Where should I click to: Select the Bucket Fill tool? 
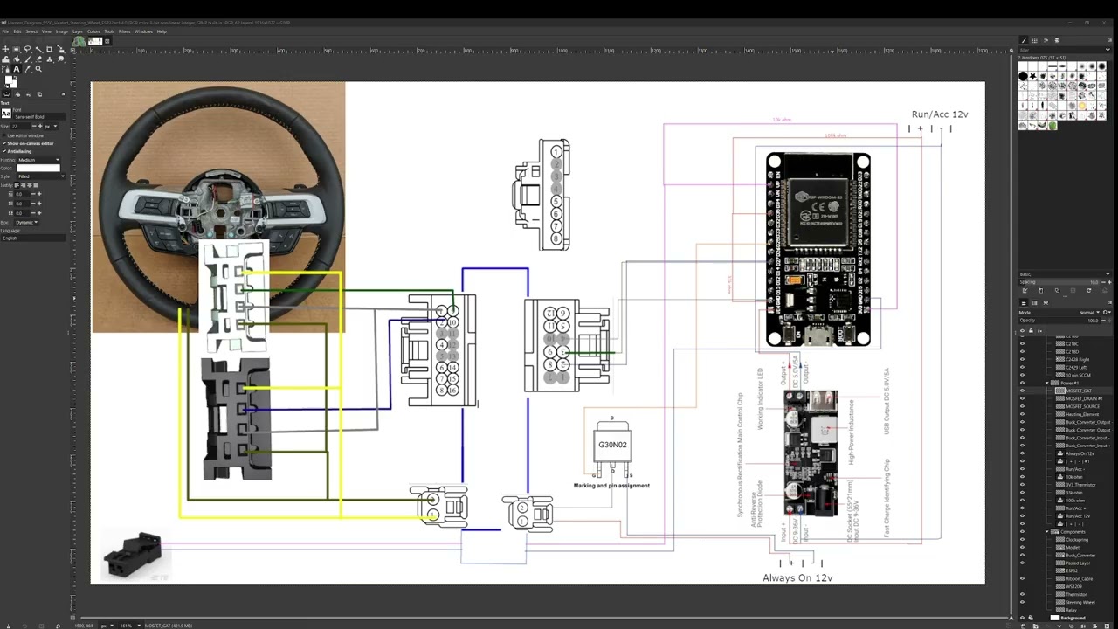coord(16,59)
